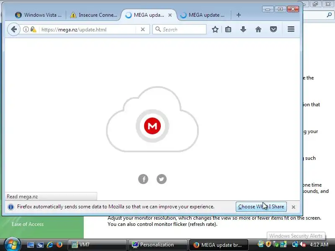Click the muted volume tray icon
Image resolution: width=335 pixels, height=251 pixels.
coord(302,244)
